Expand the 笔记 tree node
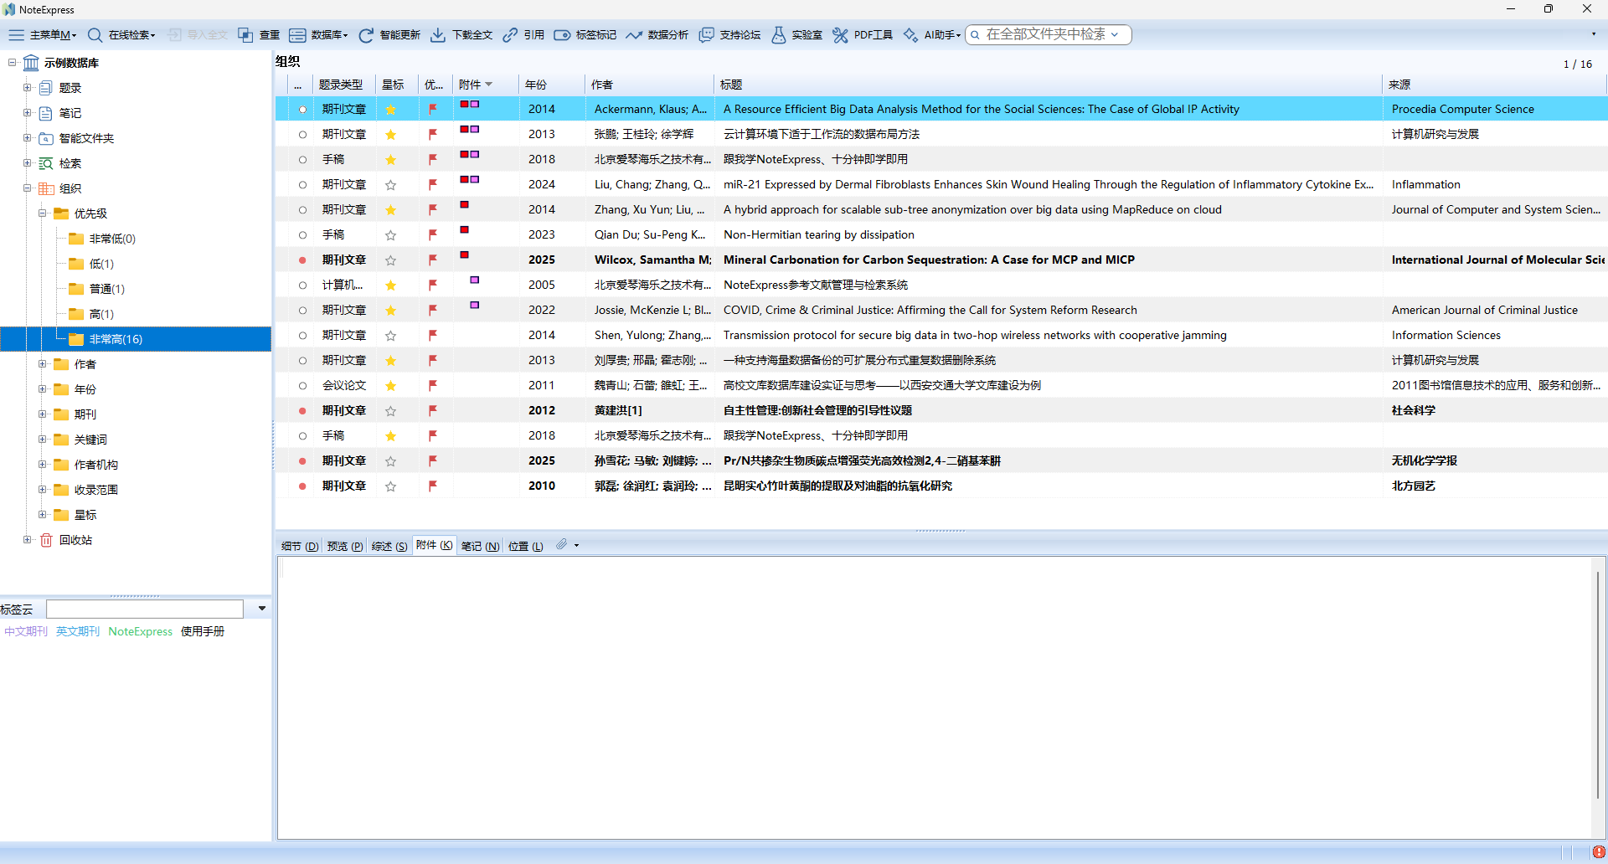This screenshot has height=864, width=1608. [27, 113]
